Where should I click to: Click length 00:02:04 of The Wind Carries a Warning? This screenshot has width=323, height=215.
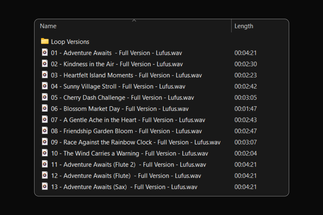[x=245, y=153]
